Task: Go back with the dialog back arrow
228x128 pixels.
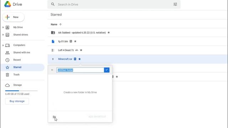Action: (52, 70)
